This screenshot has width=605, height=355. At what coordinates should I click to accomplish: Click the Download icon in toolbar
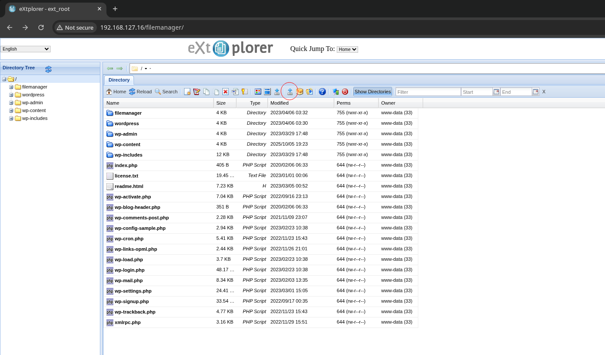point(277,92)
